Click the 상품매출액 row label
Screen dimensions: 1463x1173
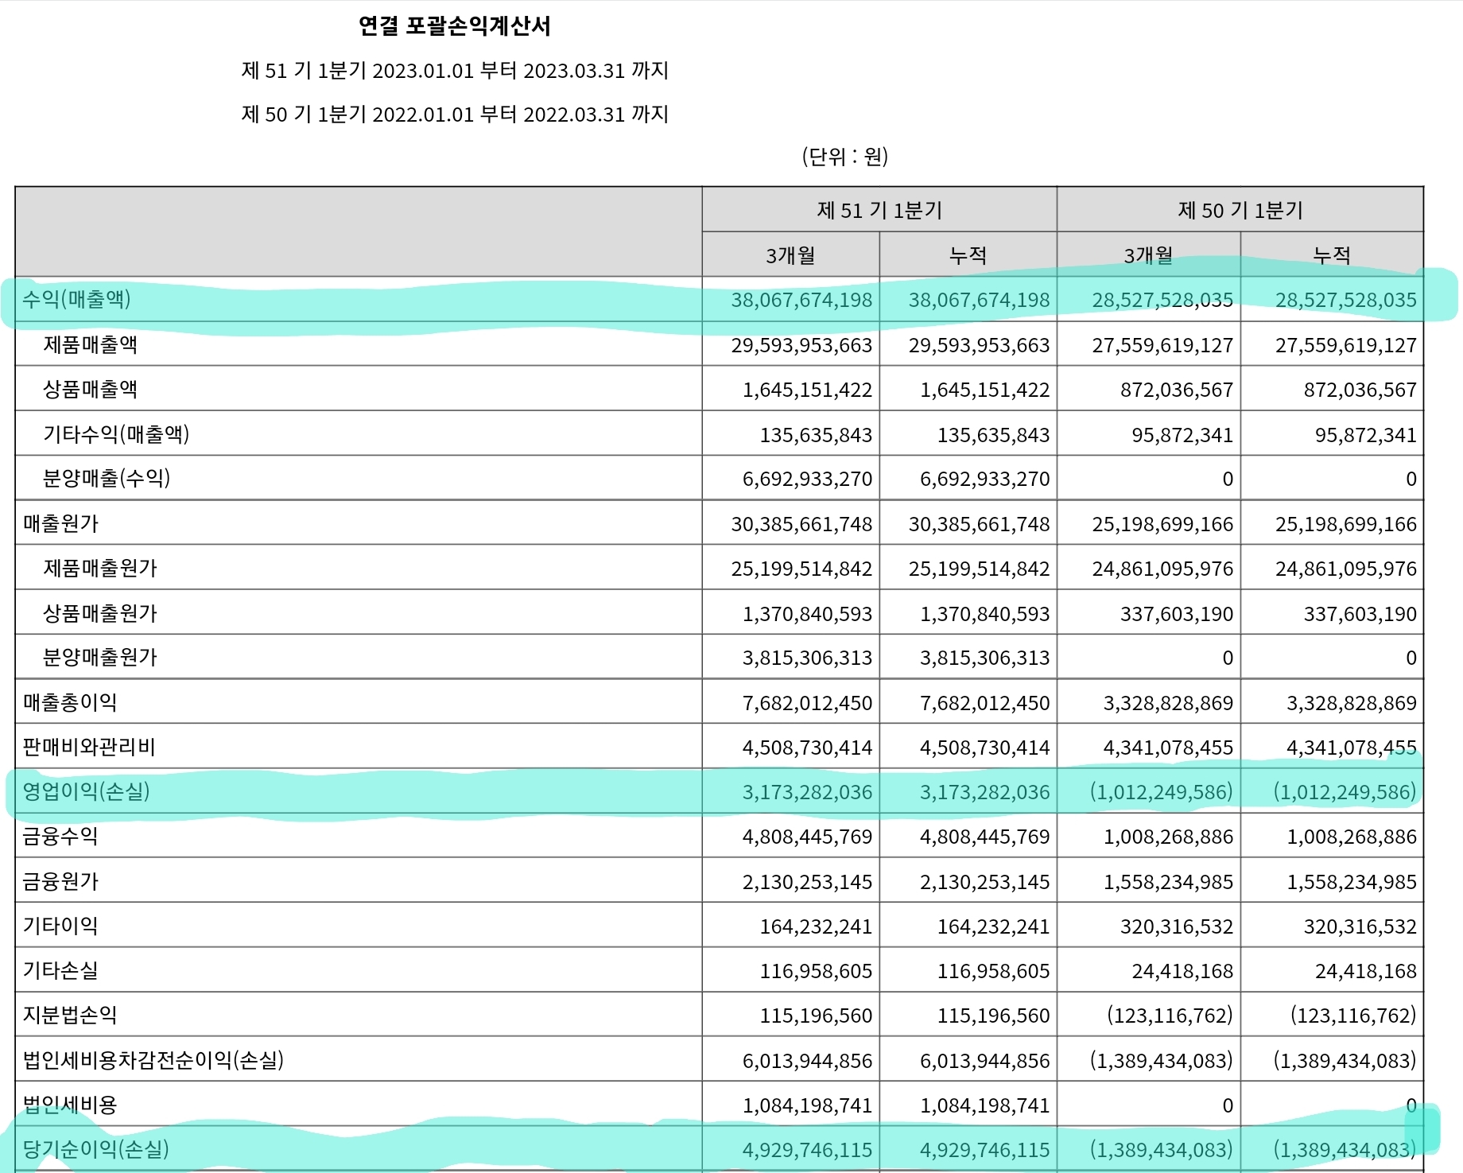(90, 389)
